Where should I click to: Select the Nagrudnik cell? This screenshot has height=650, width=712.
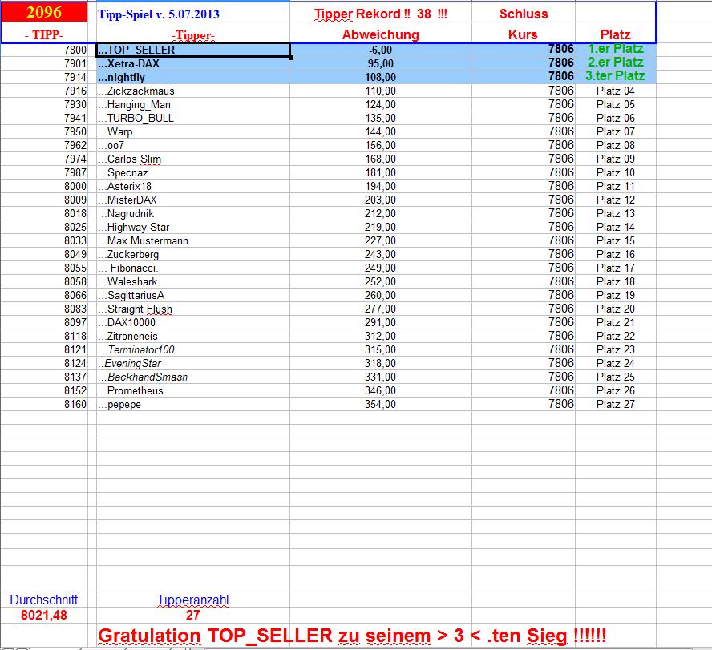tap(193, 213)
